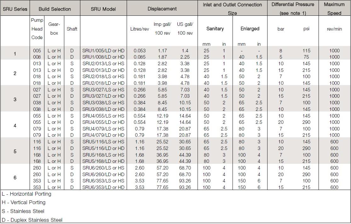Click the 8 bar value for SRU1/005

pos(281,51)
